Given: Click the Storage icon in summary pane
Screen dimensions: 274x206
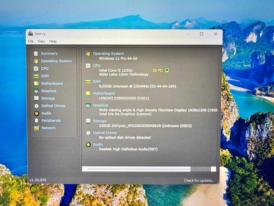Looking at the screenshot, I should [x=88, y=121].
